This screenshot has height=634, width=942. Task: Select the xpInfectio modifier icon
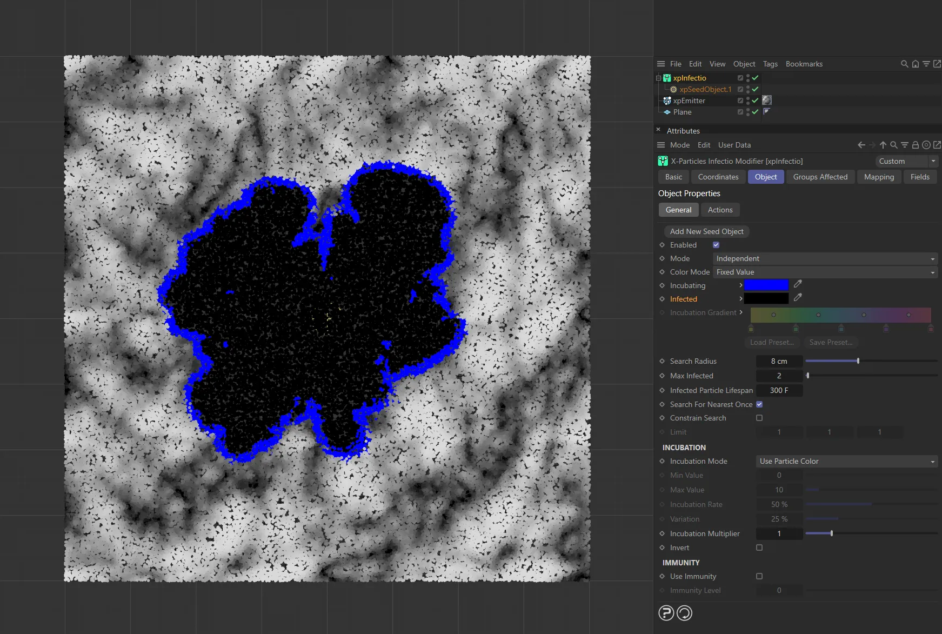pyautogui.click(x=666, y=78)
